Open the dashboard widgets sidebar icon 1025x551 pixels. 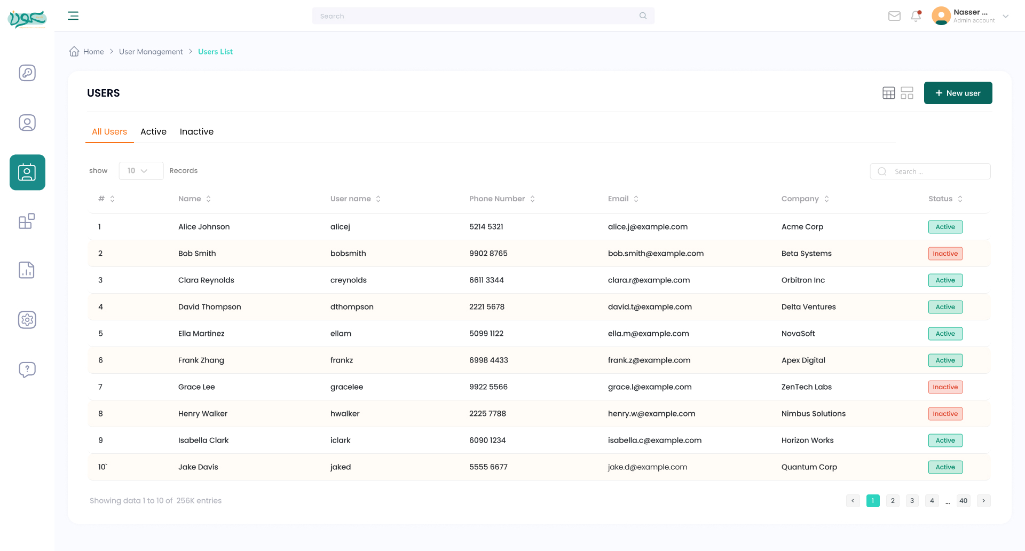27,221
